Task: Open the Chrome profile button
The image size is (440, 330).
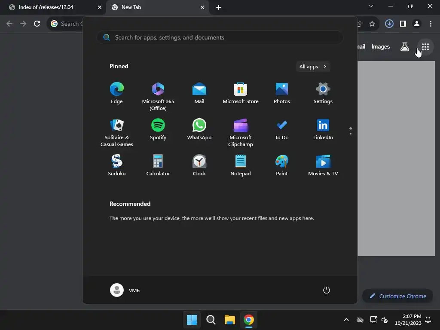Action: [417, 24]
